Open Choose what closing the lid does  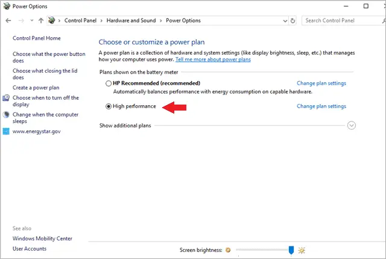[x=45, y=74]
